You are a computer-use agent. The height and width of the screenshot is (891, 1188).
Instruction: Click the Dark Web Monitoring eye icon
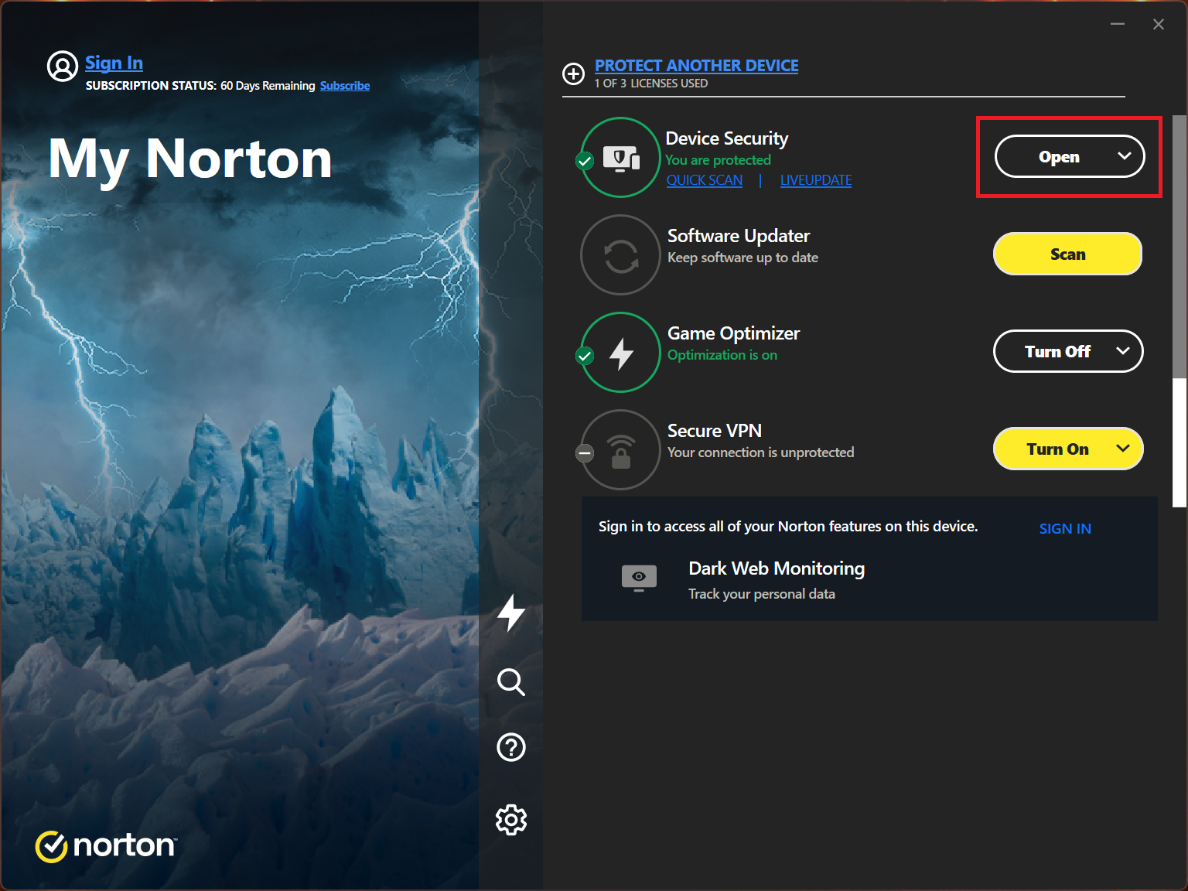[x=639, y=578]
